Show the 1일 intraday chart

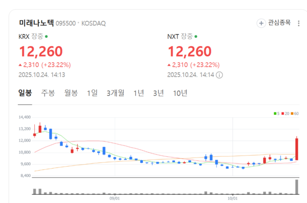click(92, 93)
